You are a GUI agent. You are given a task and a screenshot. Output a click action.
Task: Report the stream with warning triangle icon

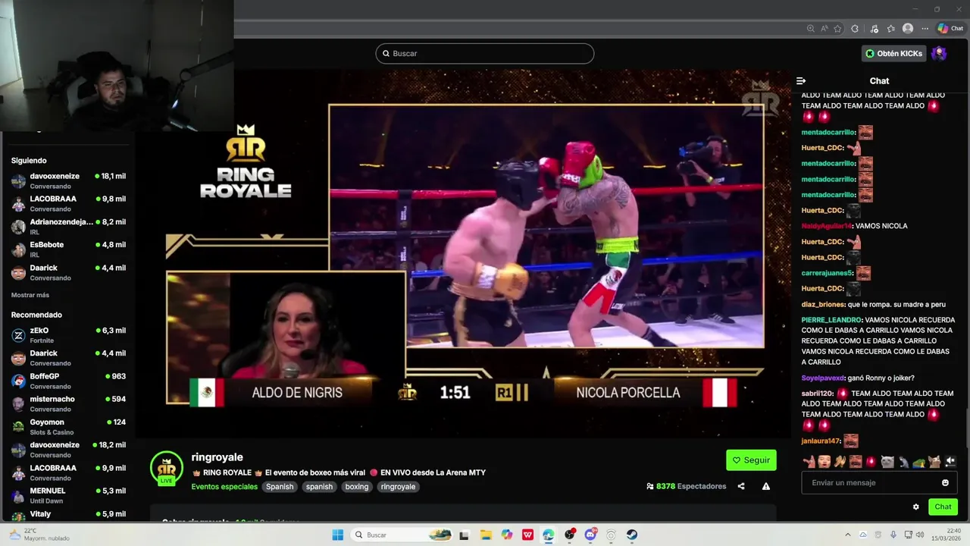pyautogui.click(x=766, y=486)
